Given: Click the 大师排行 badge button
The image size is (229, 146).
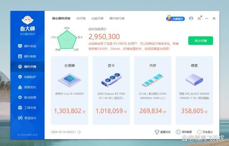Looking at the screenshot, I should tap(175, 18).
